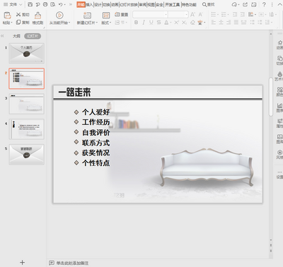This screenshot has height=267, width=283.
Task: Click the Share/export icon in title bar
Action: point(246,4)
